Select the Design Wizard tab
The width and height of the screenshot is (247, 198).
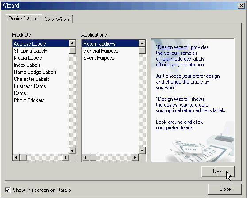(x=24, y=19)
